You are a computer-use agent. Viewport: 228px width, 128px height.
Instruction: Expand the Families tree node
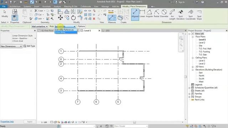(x=190, y=94)
